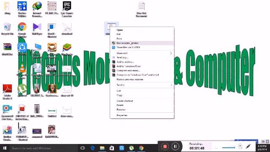Select Create shortcut in context menu
Screen dimensions: 270x152
point(142,101)
